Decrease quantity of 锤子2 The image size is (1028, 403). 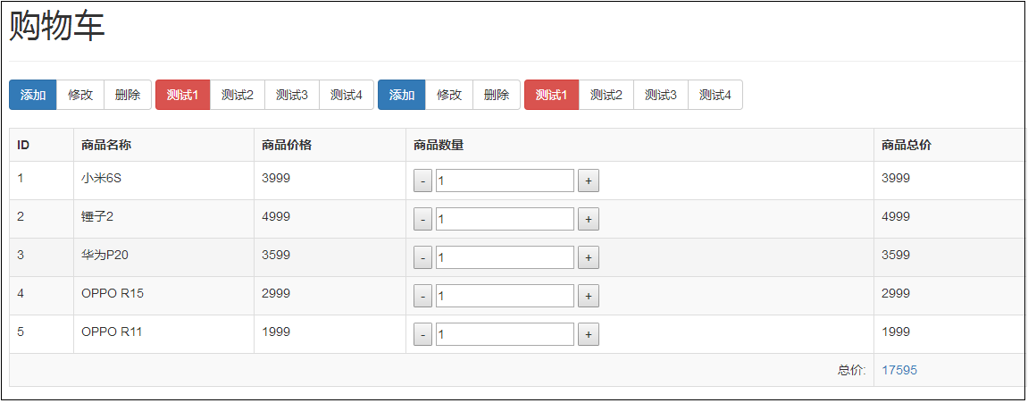tap(423, 220)
